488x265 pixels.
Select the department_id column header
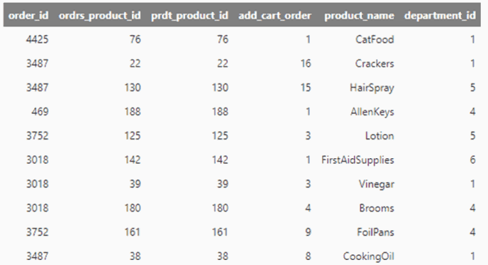pyautogui.click(x=440, y=16)
